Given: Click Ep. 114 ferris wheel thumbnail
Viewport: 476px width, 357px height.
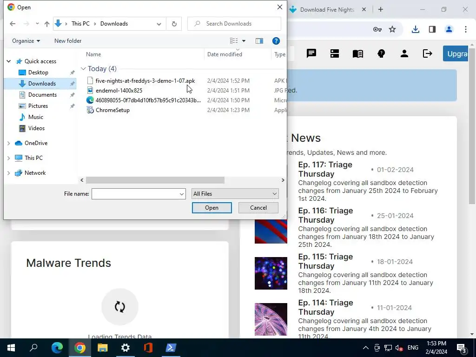Looking at the screenshot, I should point(271,319).
